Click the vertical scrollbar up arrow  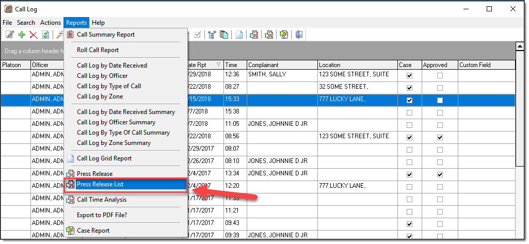click(x=520, y=46)
